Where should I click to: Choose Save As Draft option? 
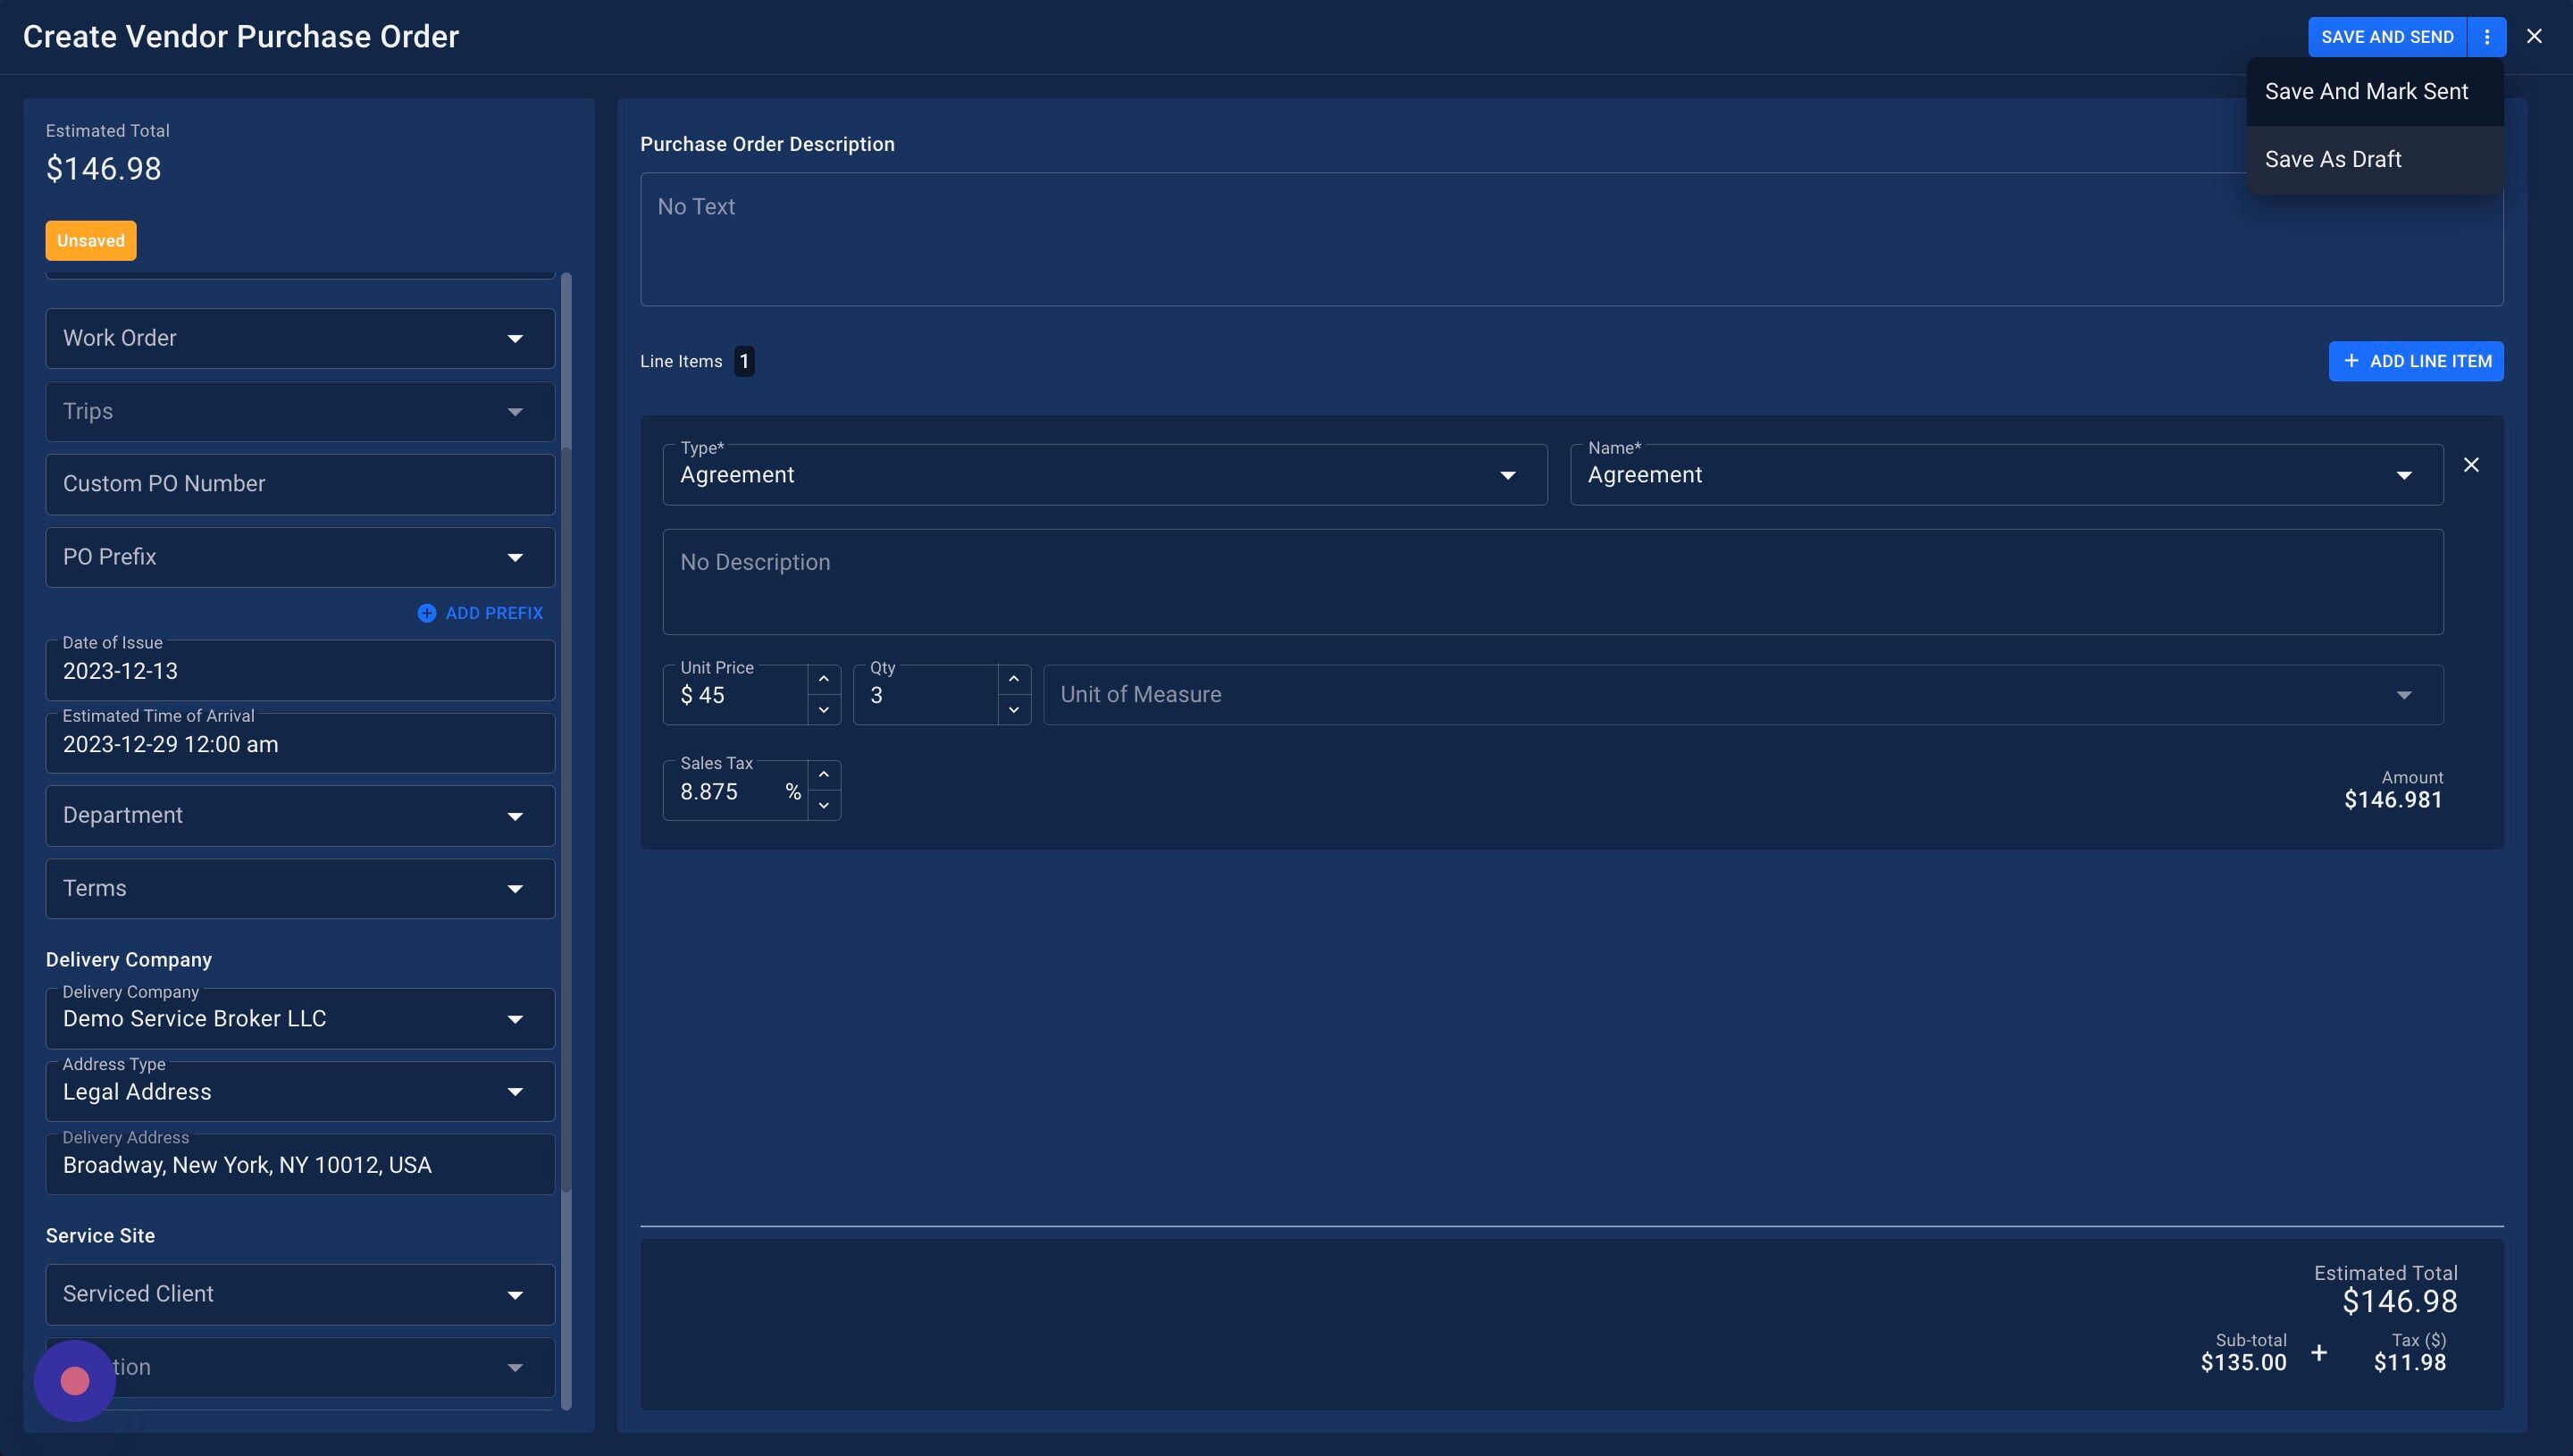coord(2333,160)
